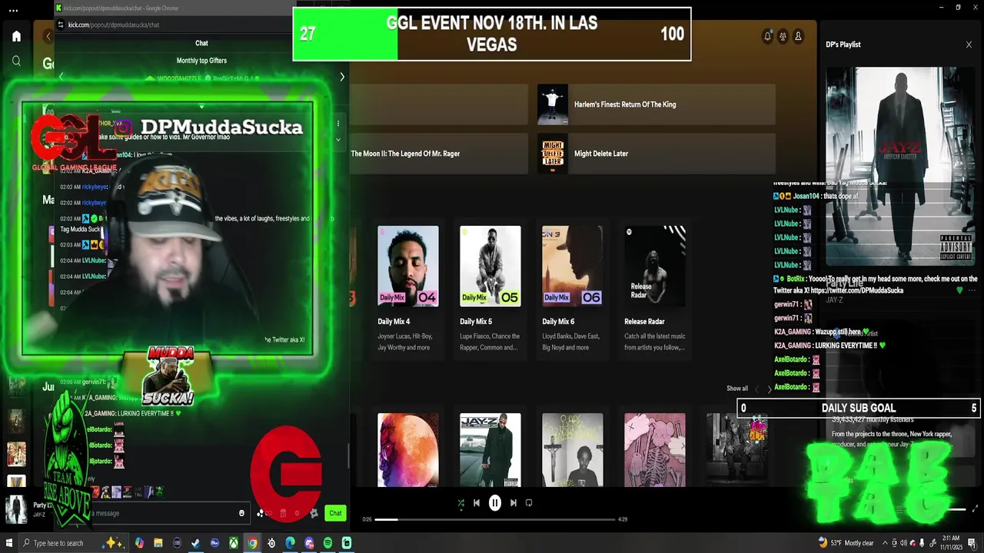Viewport: 984px width, 553px height.
Task: Pause the currently playing song
Action: (495, 503)
